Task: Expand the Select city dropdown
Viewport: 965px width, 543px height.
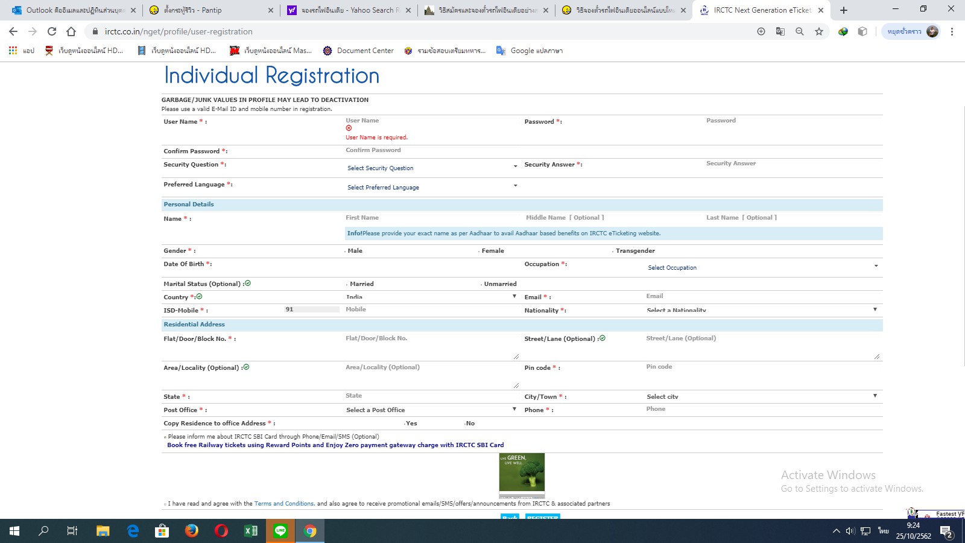Action: 763,396
